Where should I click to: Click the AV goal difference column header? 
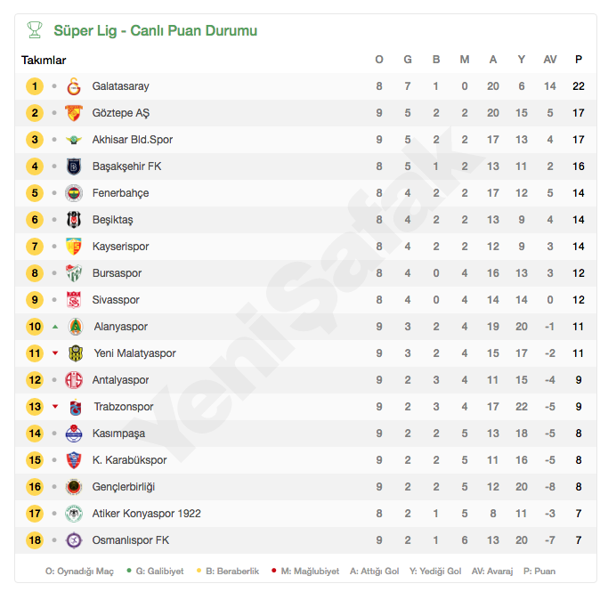point(550,60)
